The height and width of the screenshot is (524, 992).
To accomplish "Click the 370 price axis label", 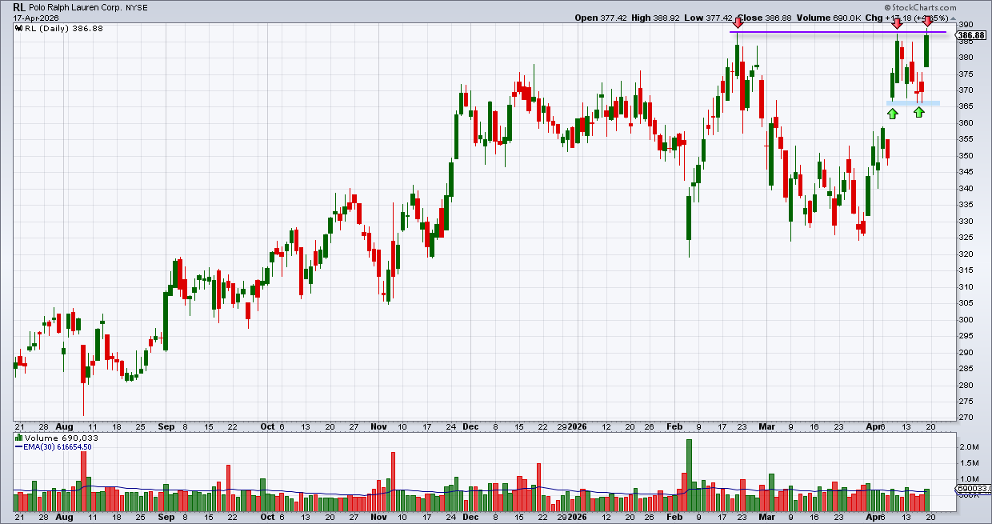I will 966,90.
